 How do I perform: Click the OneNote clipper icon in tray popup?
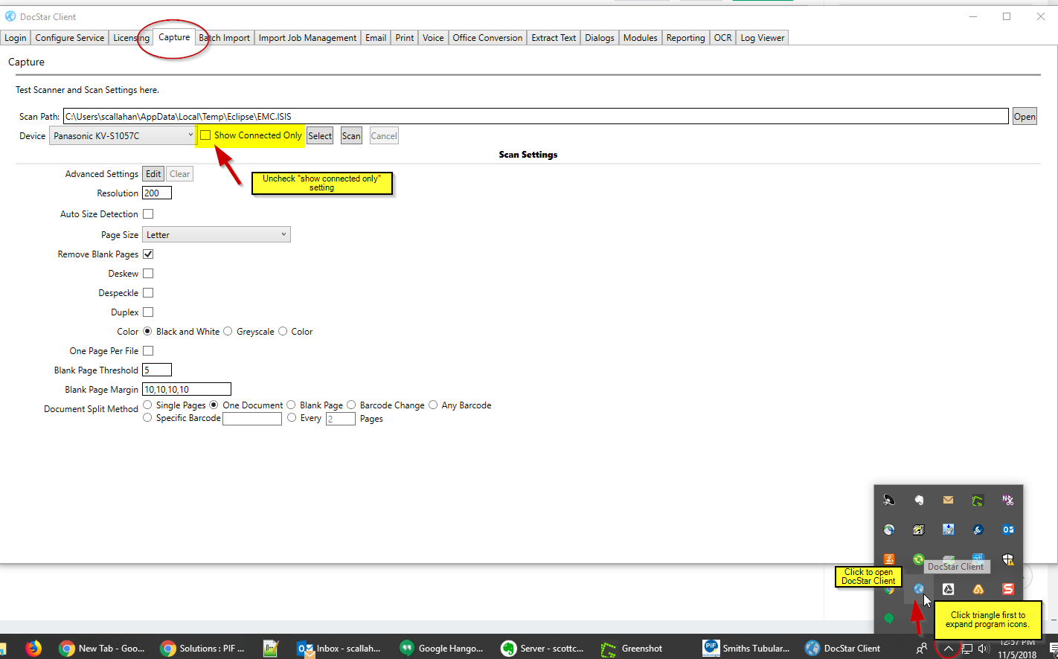click(x=1007, y=500)
